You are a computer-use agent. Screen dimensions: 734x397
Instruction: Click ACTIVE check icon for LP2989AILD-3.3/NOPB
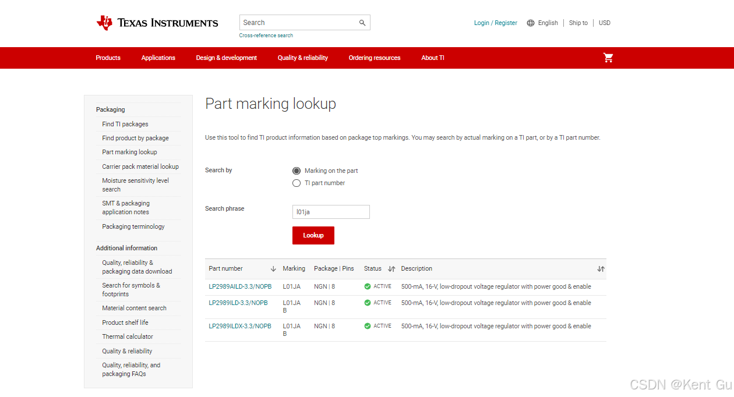368,286
